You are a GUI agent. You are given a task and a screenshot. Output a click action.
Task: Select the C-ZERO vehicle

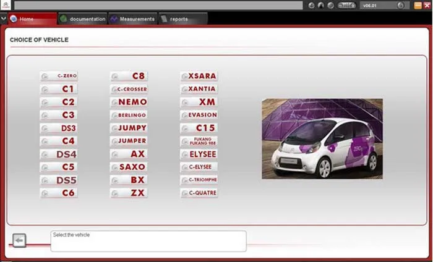click(59, 76)
